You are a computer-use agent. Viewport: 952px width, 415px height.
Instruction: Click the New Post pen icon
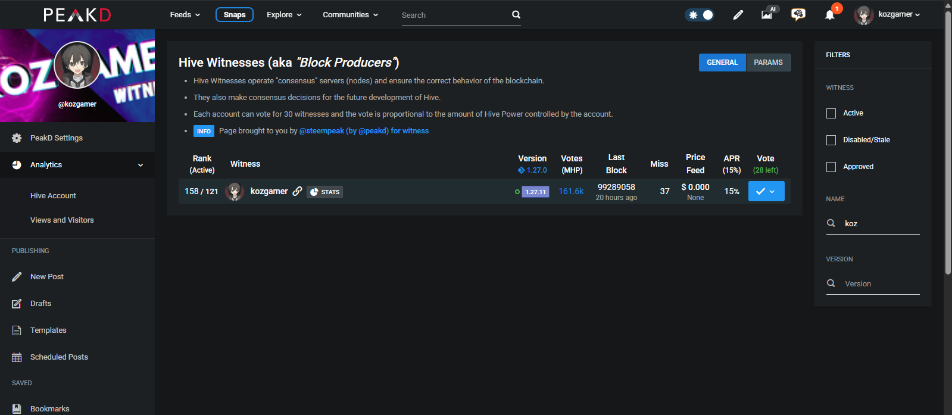17,277
